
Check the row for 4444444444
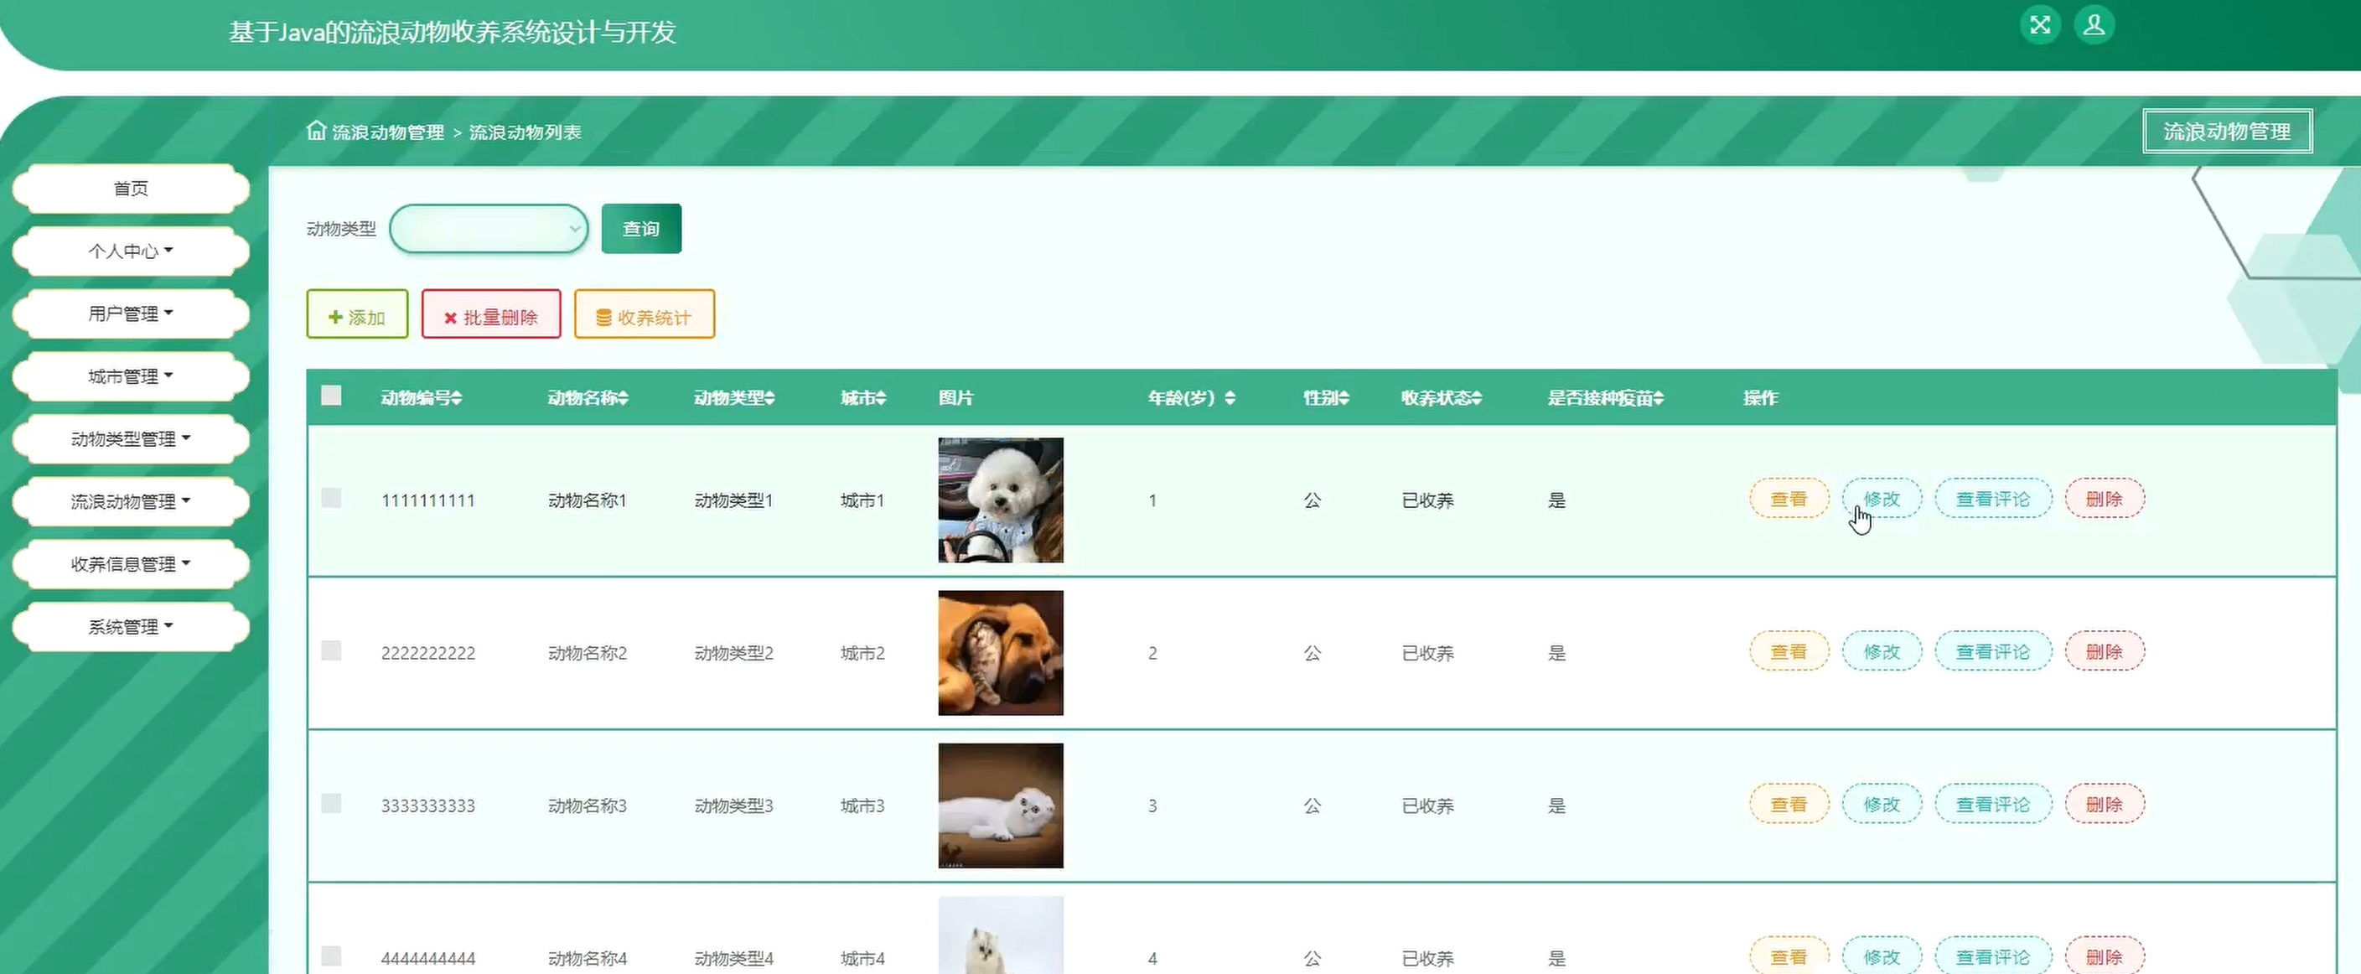[x=331, y=956]
